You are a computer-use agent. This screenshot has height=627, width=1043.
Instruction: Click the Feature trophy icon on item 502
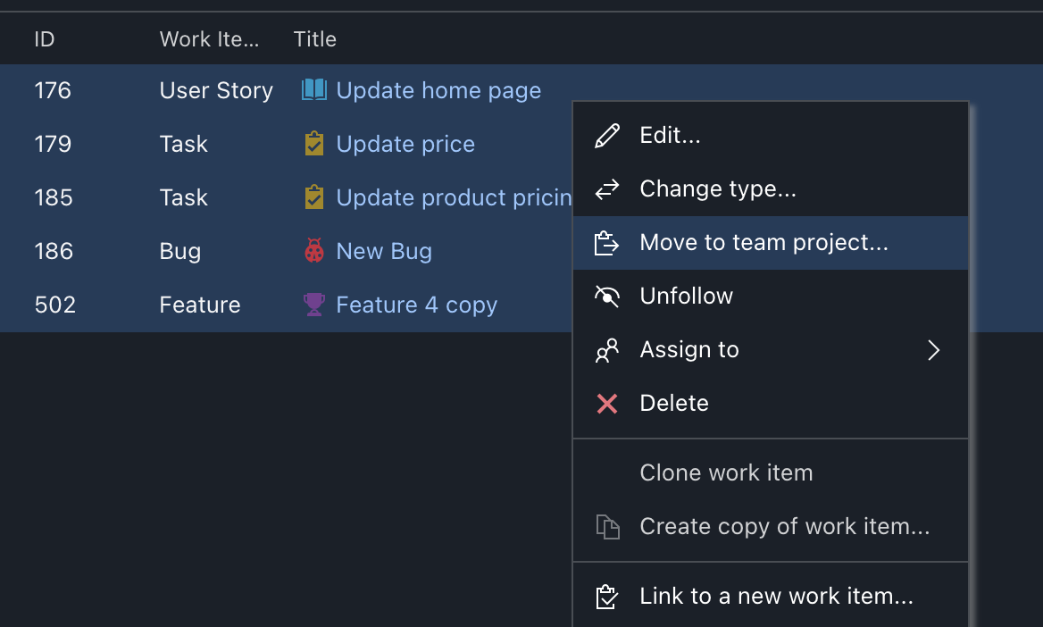coord(314,304)
